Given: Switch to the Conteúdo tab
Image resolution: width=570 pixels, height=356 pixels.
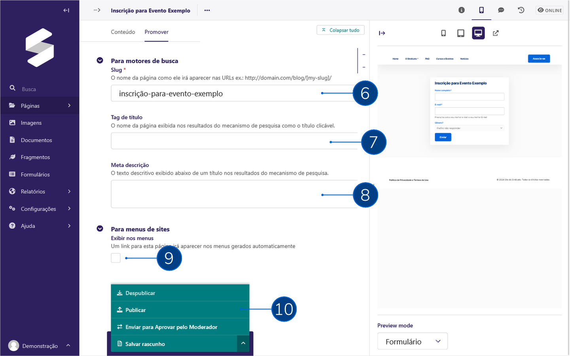Looking at the screenshot, I should (123, 32).
